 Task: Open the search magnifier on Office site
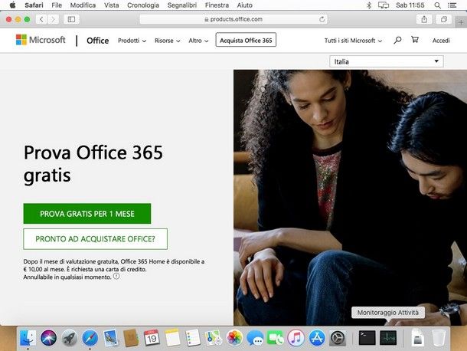point(397,41)
